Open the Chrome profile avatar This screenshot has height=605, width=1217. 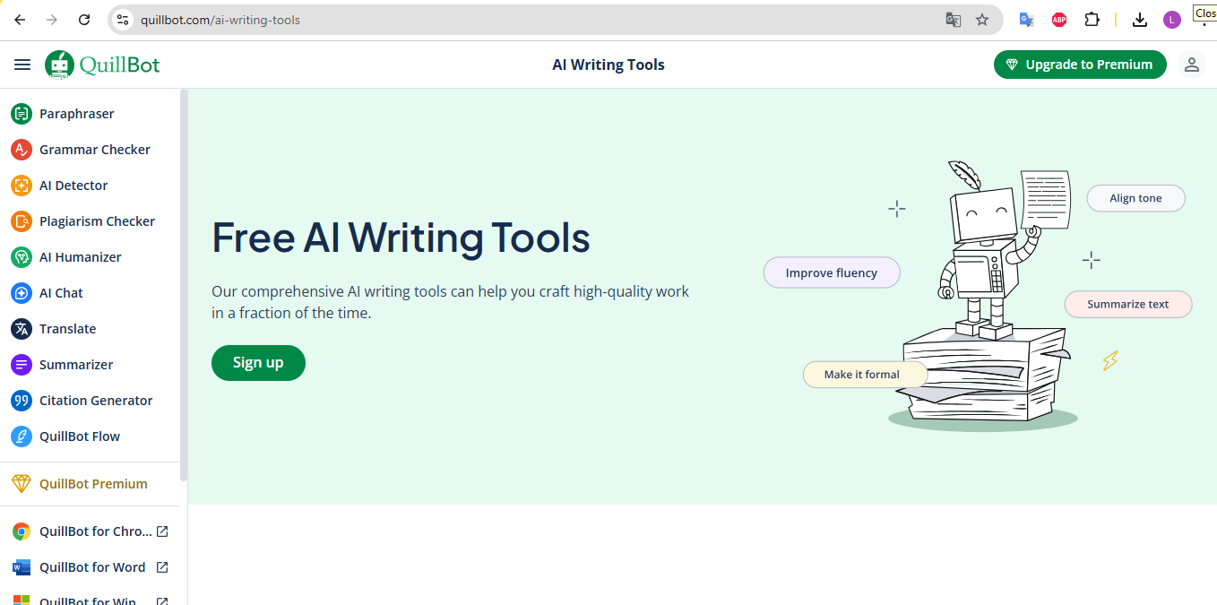click(1172, 20)
